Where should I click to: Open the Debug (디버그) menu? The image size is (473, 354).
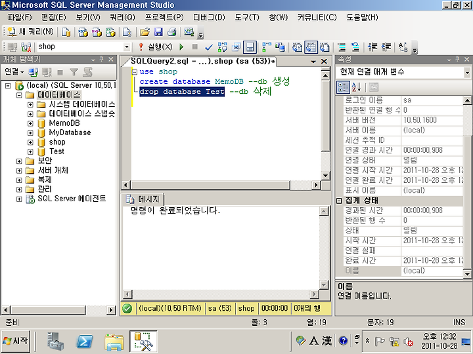coord(209,17)
